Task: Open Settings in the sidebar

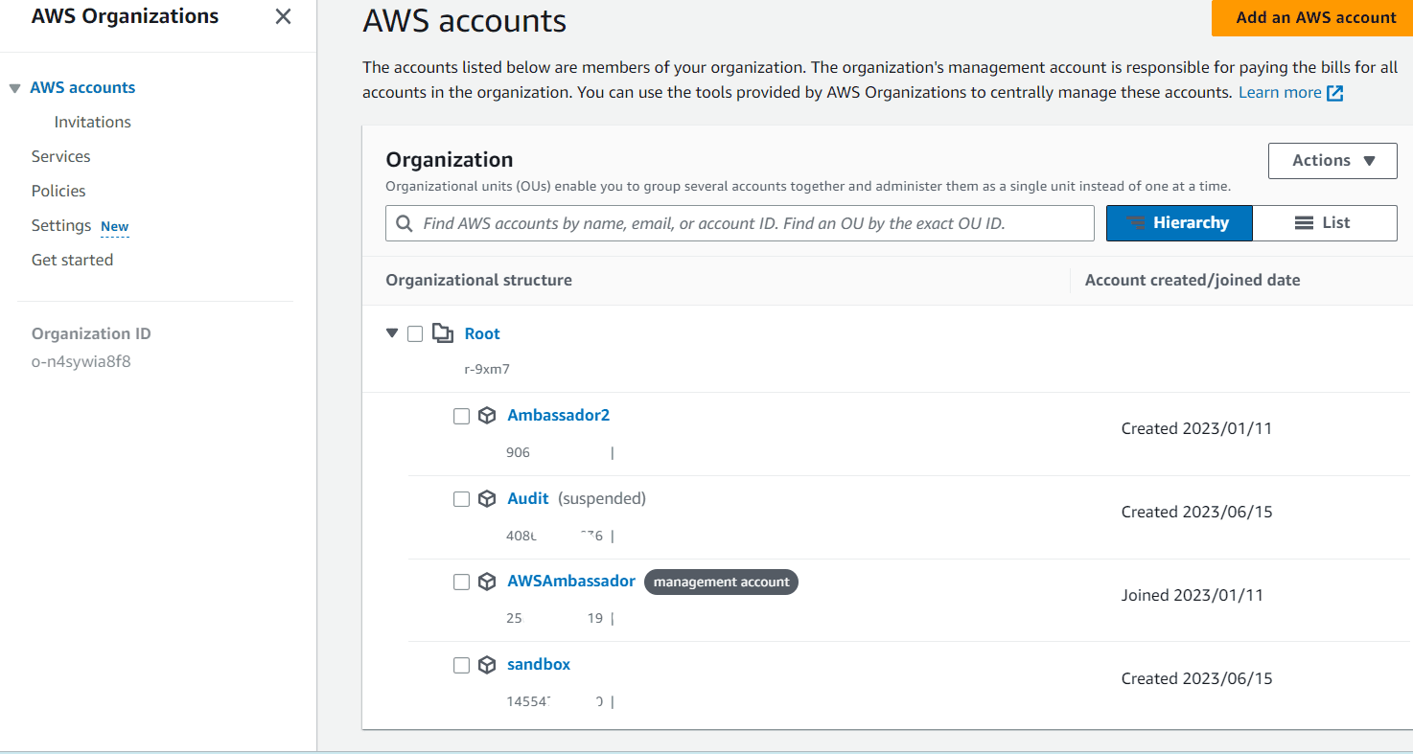Action: pos(61,225)
